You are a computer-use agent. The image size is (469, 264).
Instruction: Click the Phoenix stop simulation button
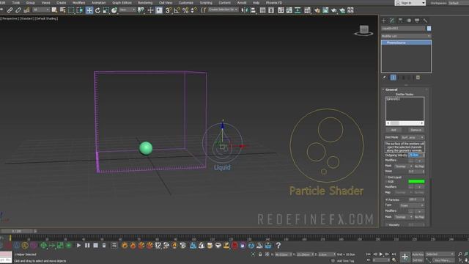pyautogui.click(x=95, y=246)
